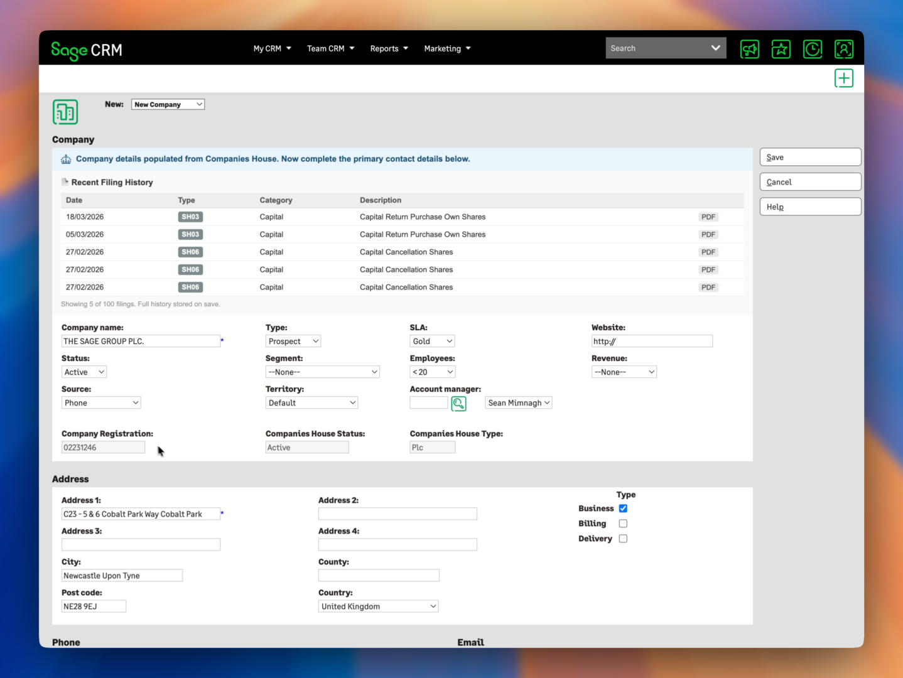Click the company entity icon beside New

coord(65,112)
